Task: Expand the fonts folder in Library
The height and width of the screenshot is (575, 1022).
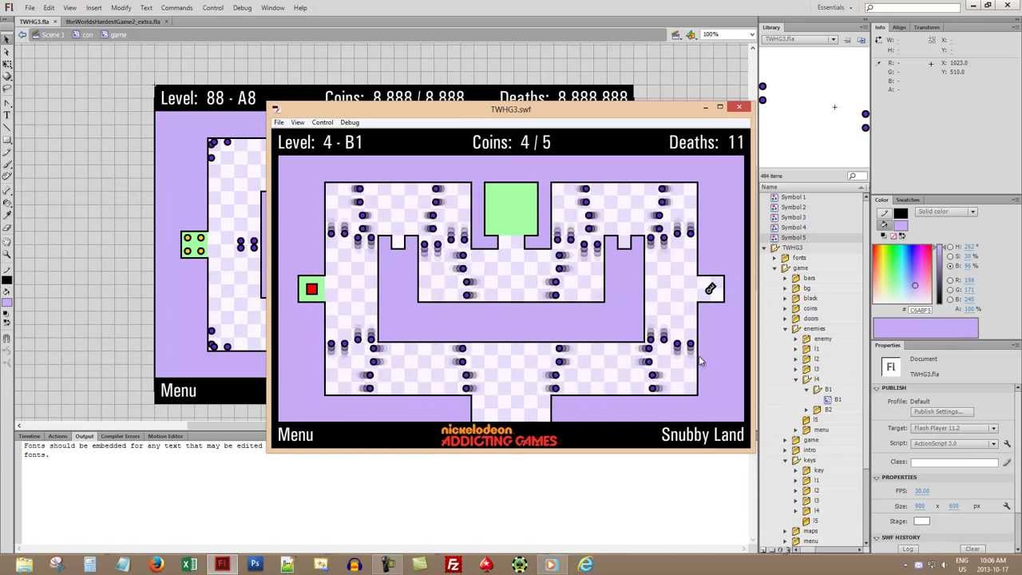Action: click(774, 258)
